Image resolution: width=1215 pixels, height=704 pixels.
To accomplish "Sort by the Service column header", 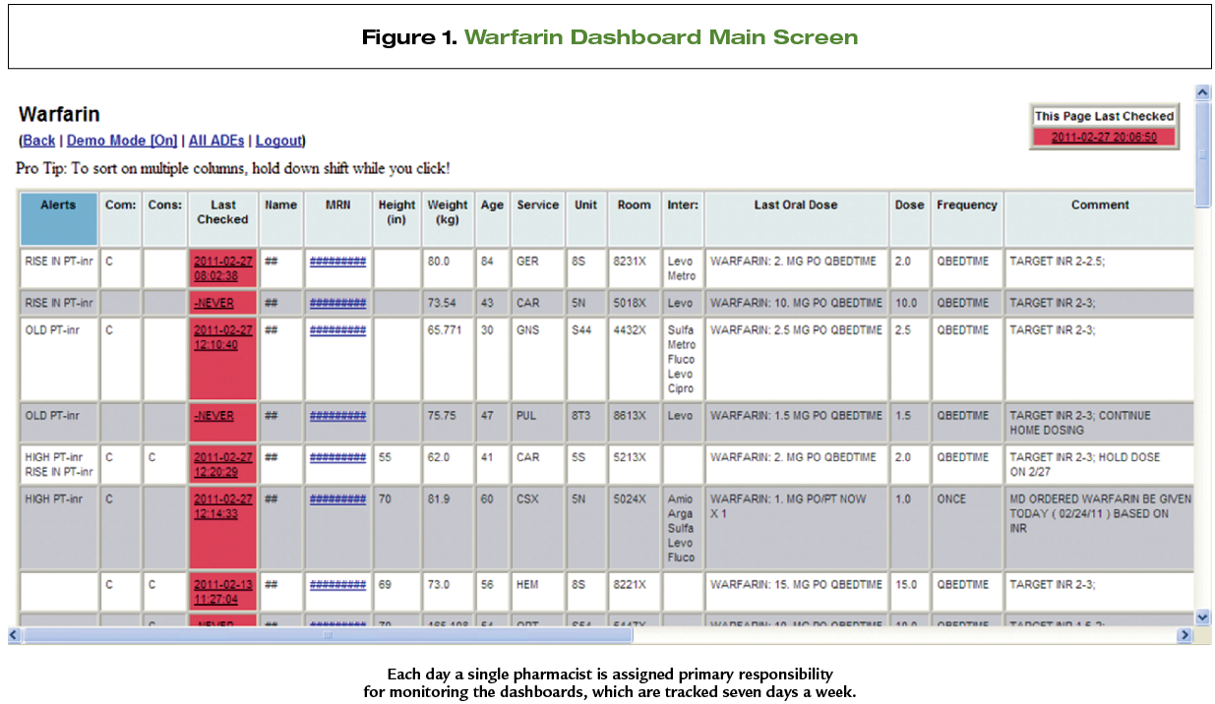I will click(537, 205).
